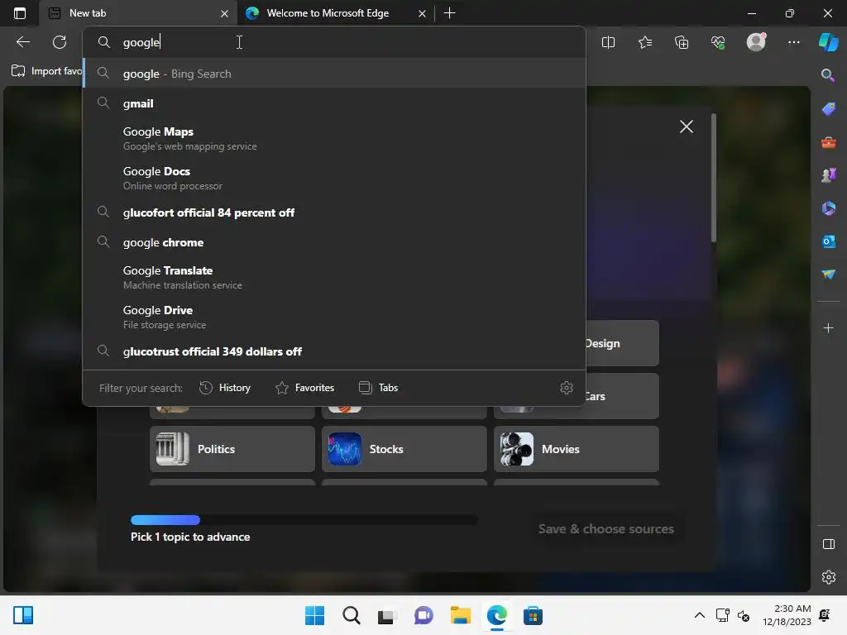
Task: Select glucofort official 84 percent off
Action: click(x=334, y=212)
